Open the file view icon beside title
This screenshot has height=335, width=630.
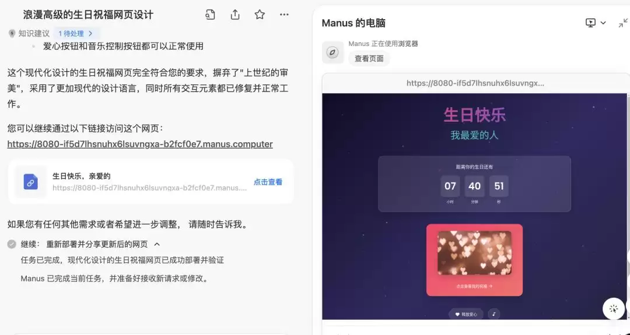tap(210, 15)
